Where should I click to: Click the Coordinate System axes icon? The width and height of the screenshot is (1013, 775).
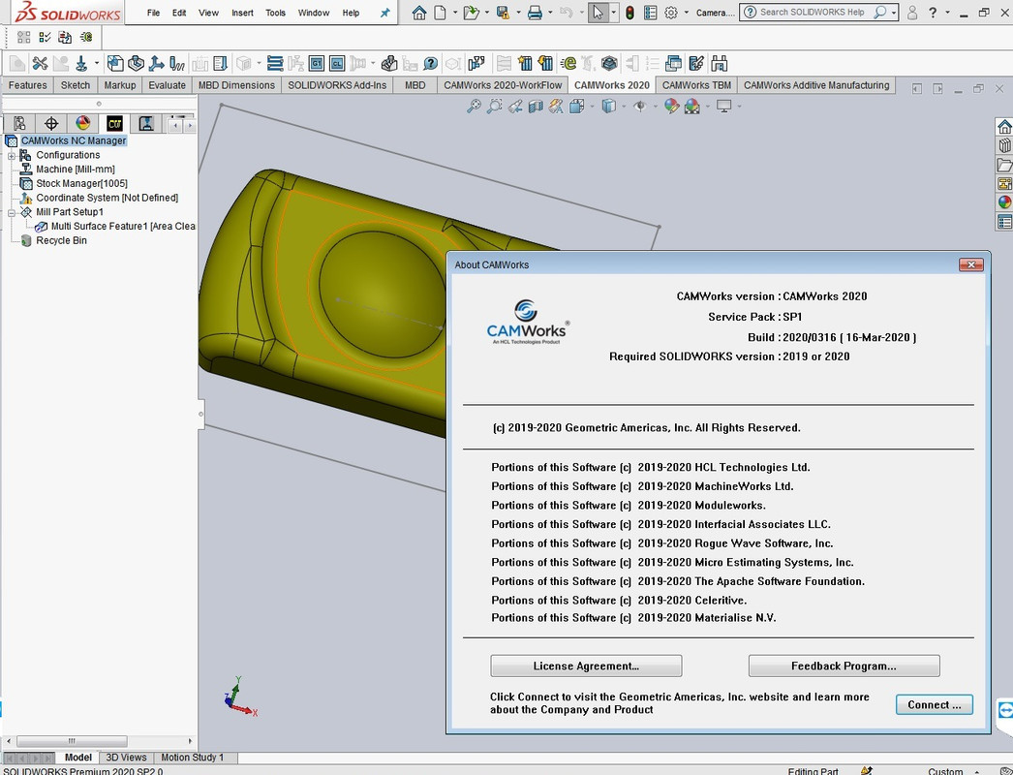pos(156,63)
